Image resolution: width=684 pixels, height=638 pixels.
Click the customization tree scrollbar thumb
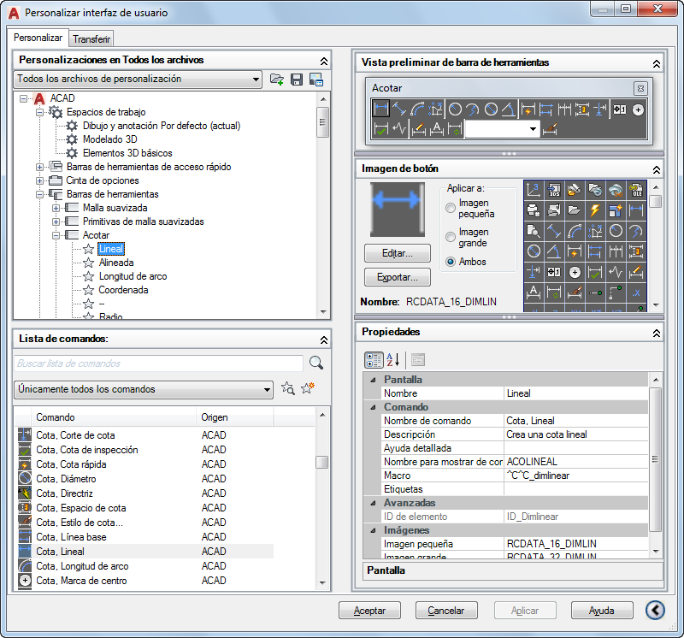(323, 122)
